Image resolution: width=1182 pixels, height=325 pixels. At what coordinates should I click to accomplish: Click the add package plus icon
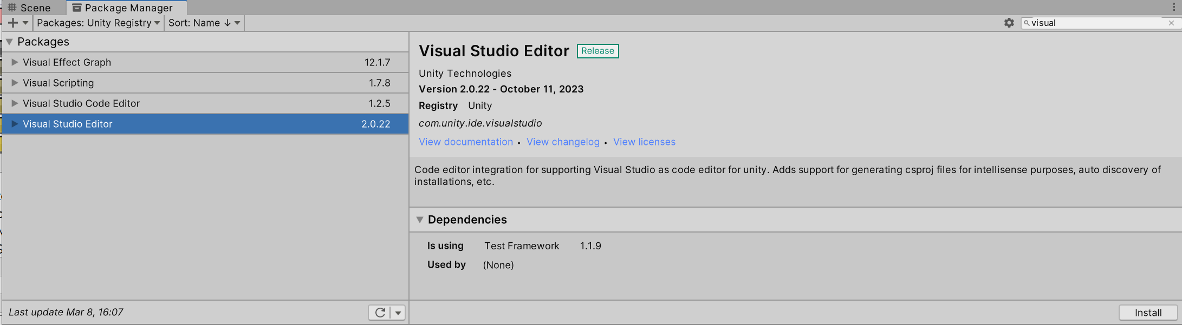click(x=13, y=23)
